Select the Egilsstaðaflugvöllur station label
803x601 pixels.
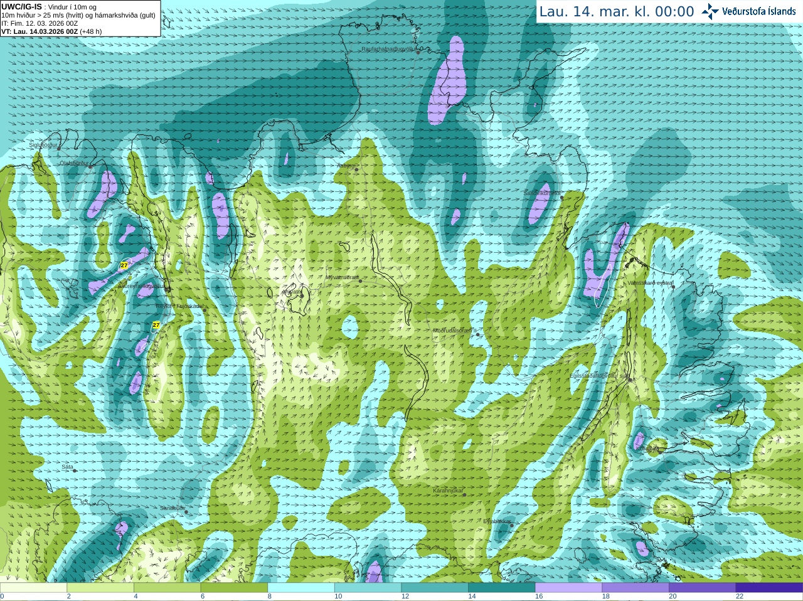click(599, 376)
